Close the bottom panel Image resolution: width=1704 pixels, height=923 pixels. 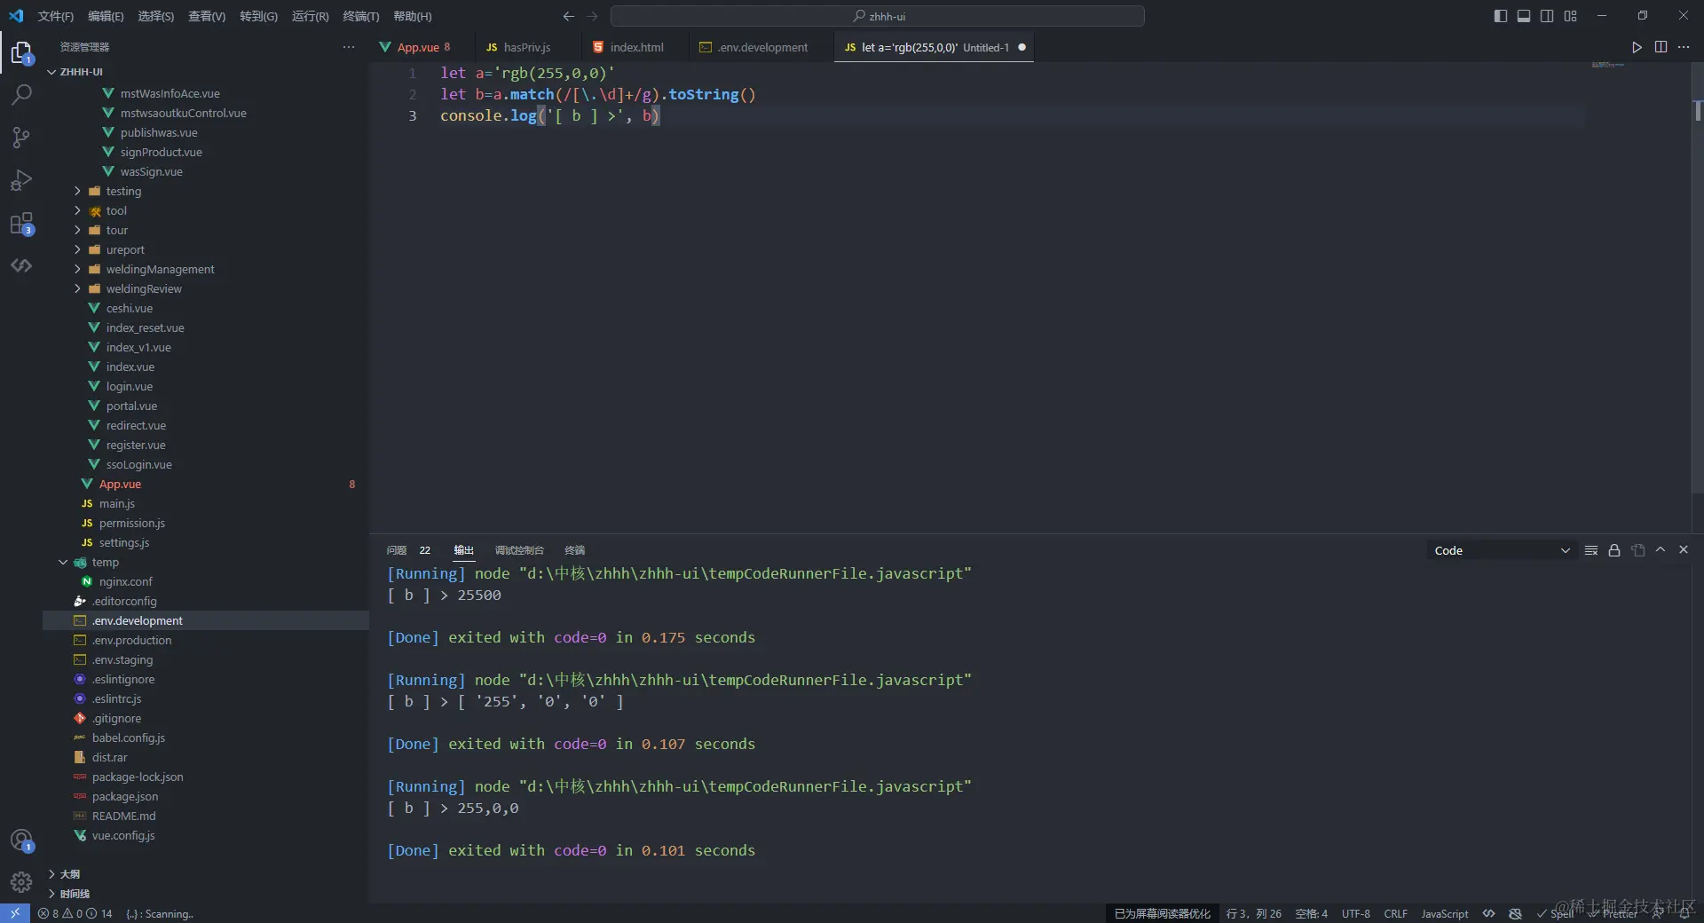[1684, 550]
